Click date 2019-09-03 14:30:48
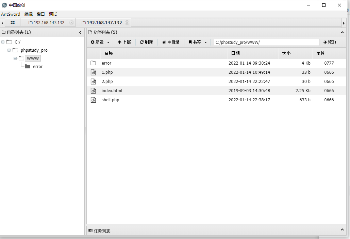Image resolution: width=350 pixels, height=239 pixels. pyautogui.click(x=249, y=90)
